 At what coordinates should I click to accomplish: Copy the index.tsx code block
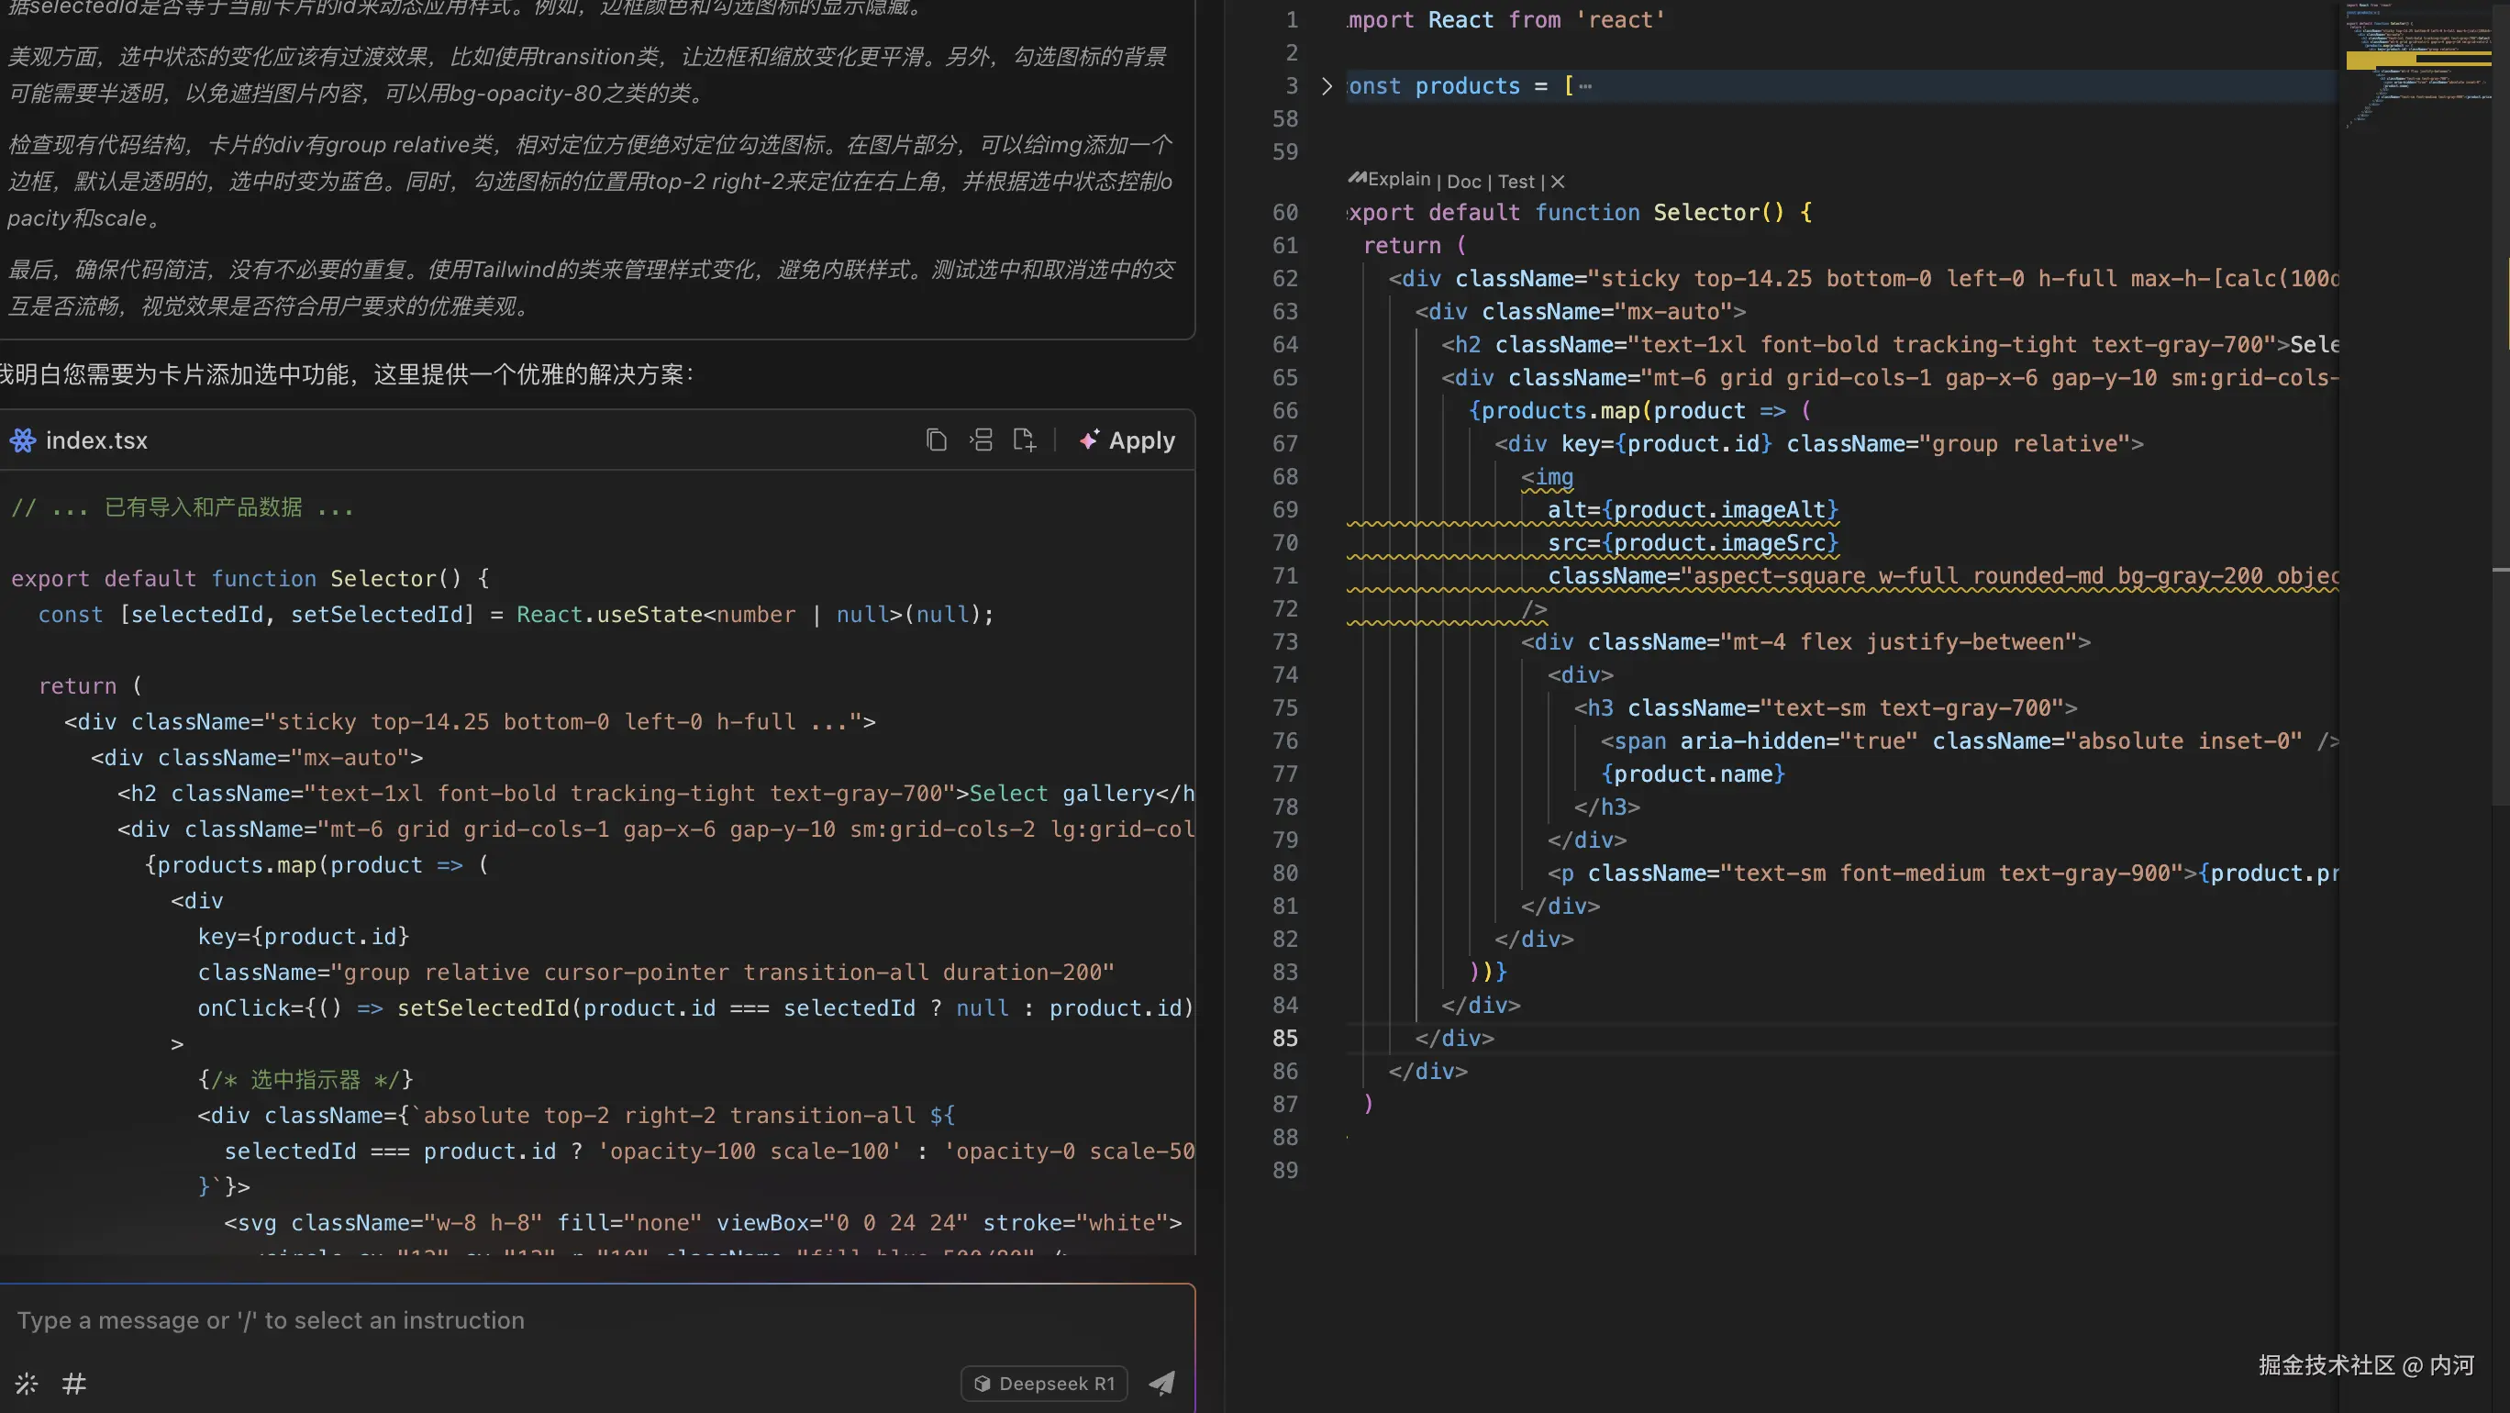coord(937,440)
